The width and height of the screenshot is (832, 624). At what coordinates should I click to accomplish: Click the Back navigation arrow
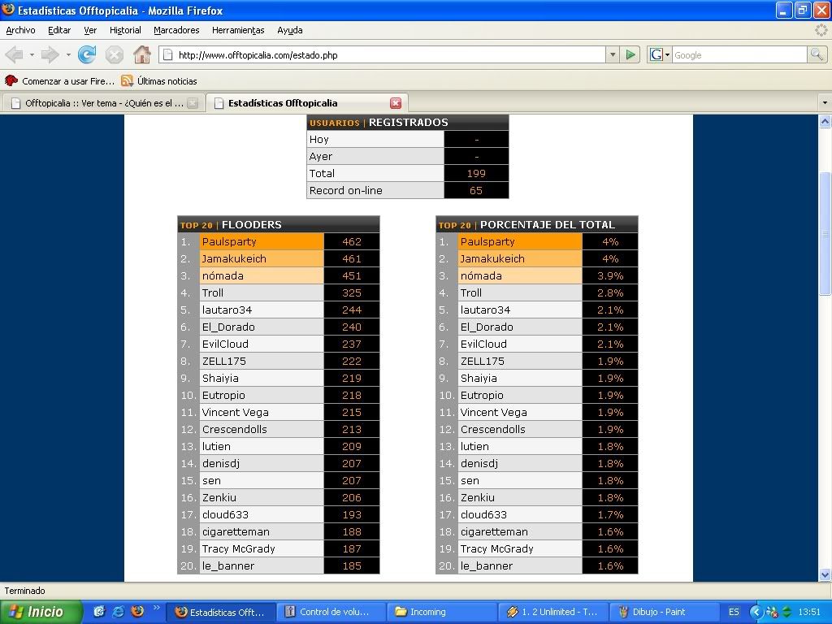click(14, 55)
